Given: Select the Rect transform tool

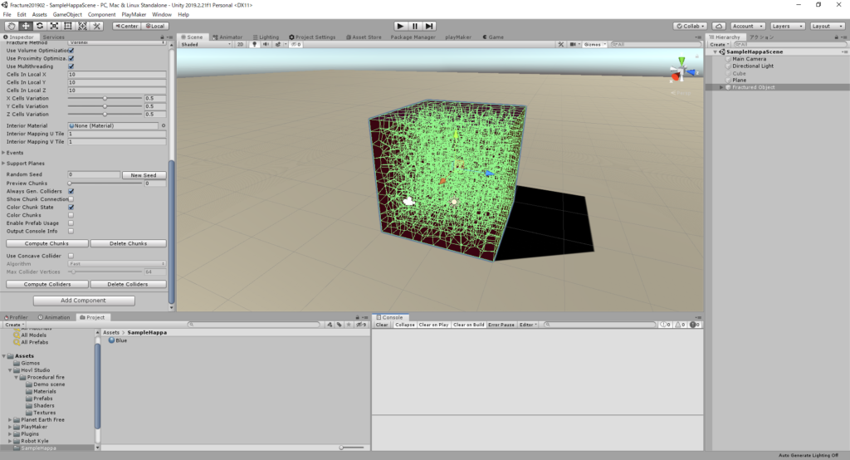Looking at the screenshot, I should click(x=68, y=26).
